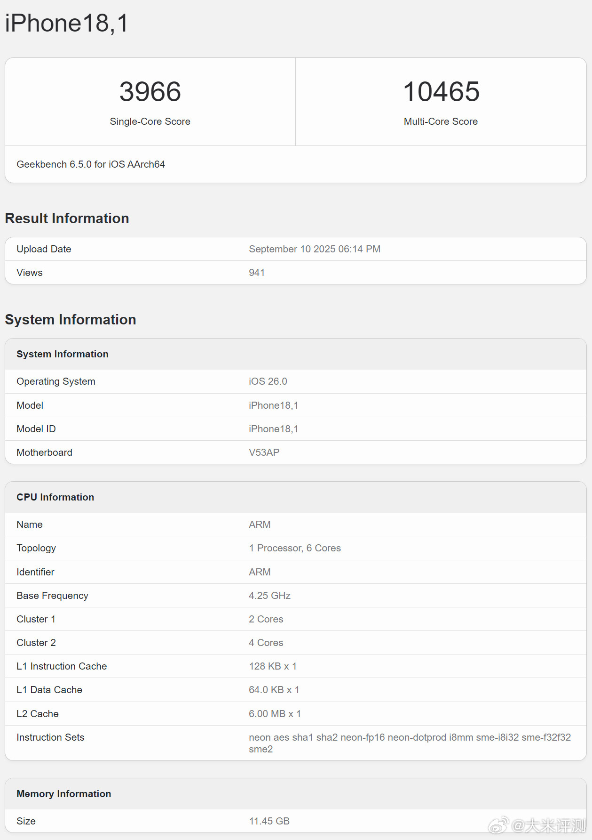
Task: Click the Result Information heading
Action: point(67,218)
